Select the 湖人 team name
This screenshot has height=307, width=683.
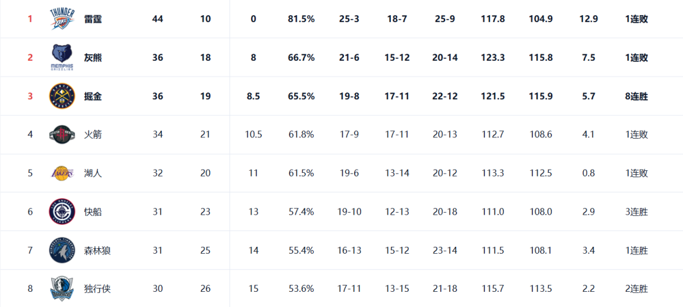(93, 173)
